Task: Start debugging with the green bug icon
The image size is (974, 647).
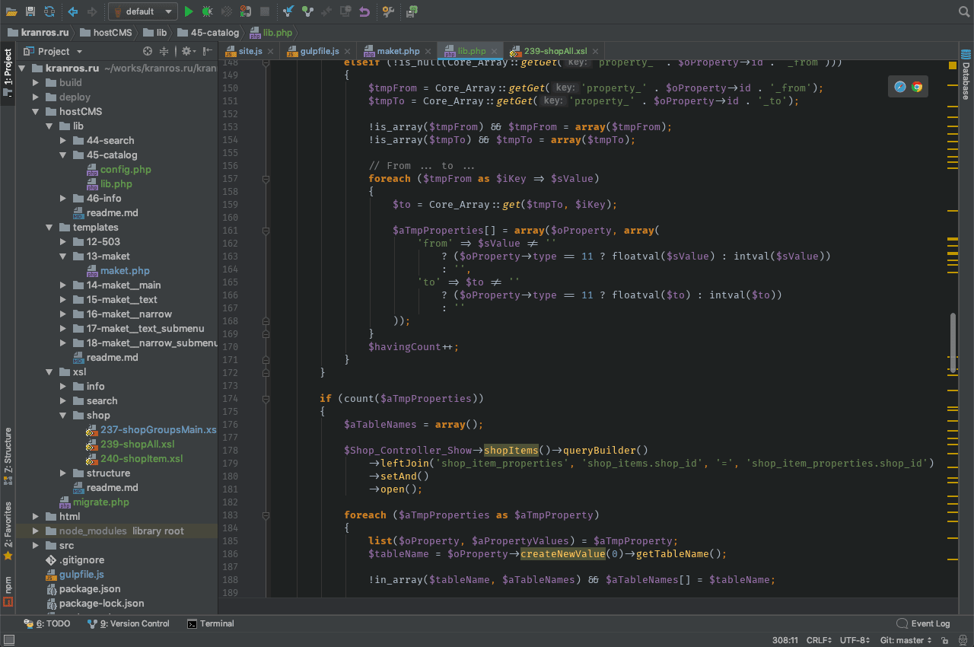Action: [x=208, y=11]
